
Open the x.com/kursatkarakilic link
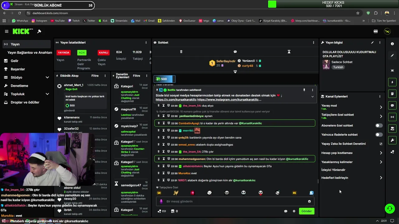[176, 100]
